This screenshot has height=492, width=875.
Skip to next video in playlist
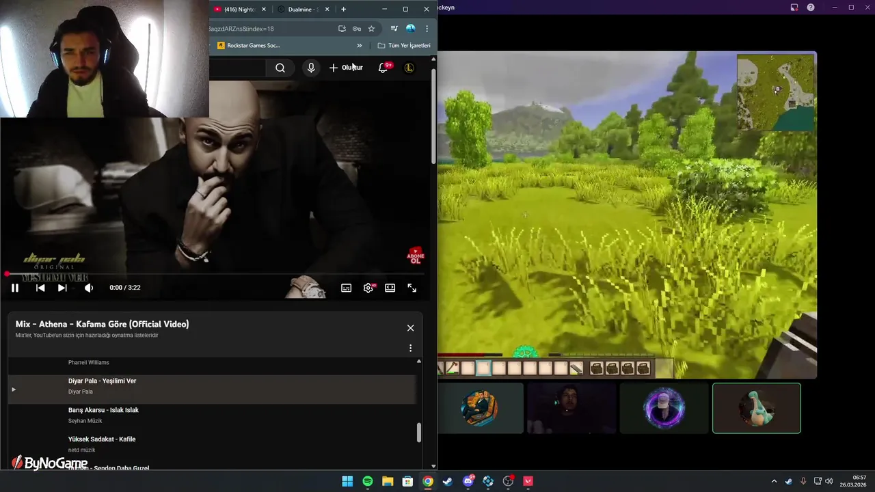62,288
